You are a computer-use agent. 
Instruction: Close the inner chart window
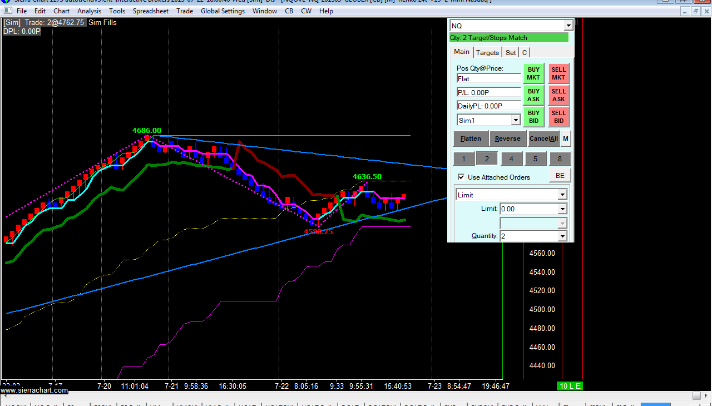click(x=705, y=11)
